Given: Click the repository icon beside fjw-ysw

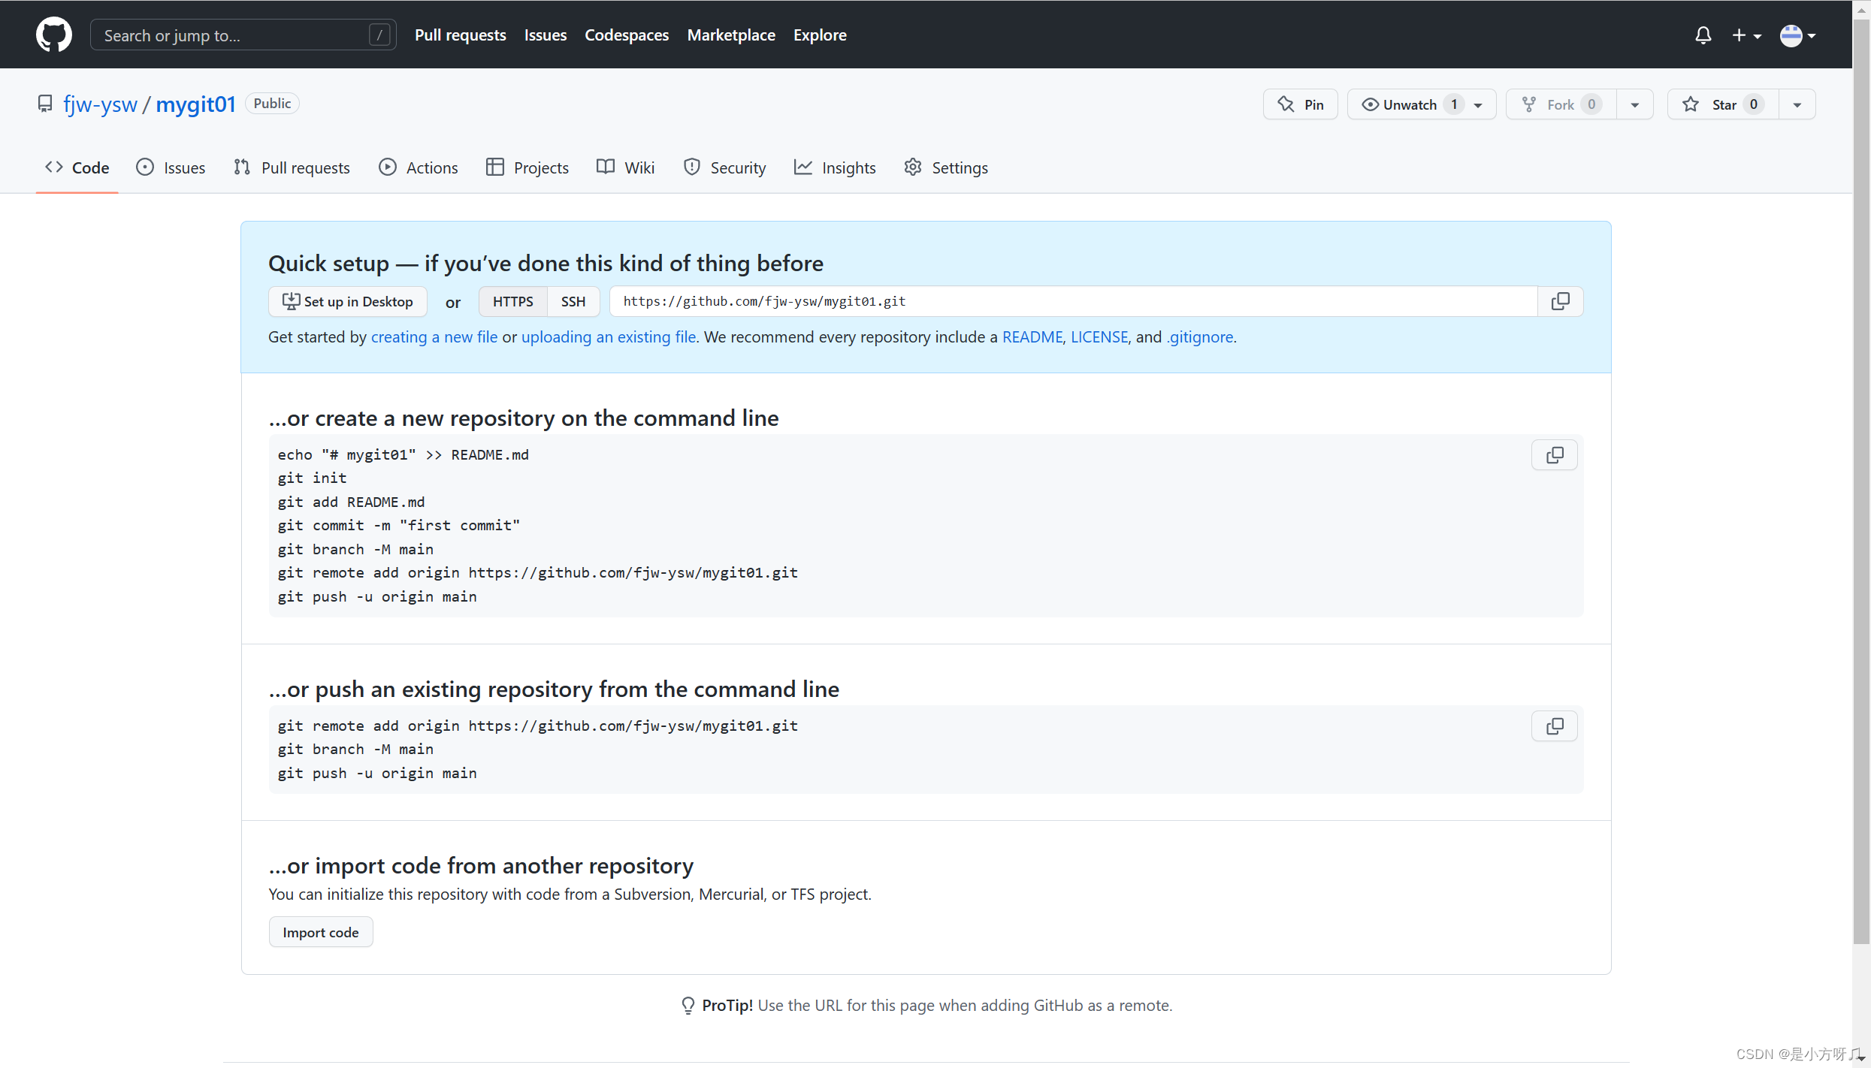Looking at the screenshot, I should [x=45, y=104].
